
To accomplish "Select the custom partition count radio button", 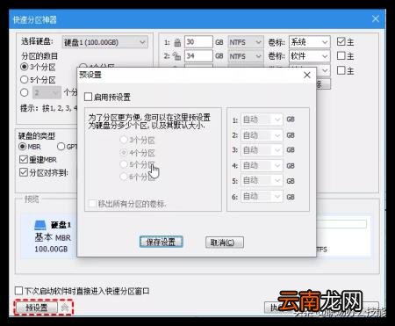I will tap(25, 92).
